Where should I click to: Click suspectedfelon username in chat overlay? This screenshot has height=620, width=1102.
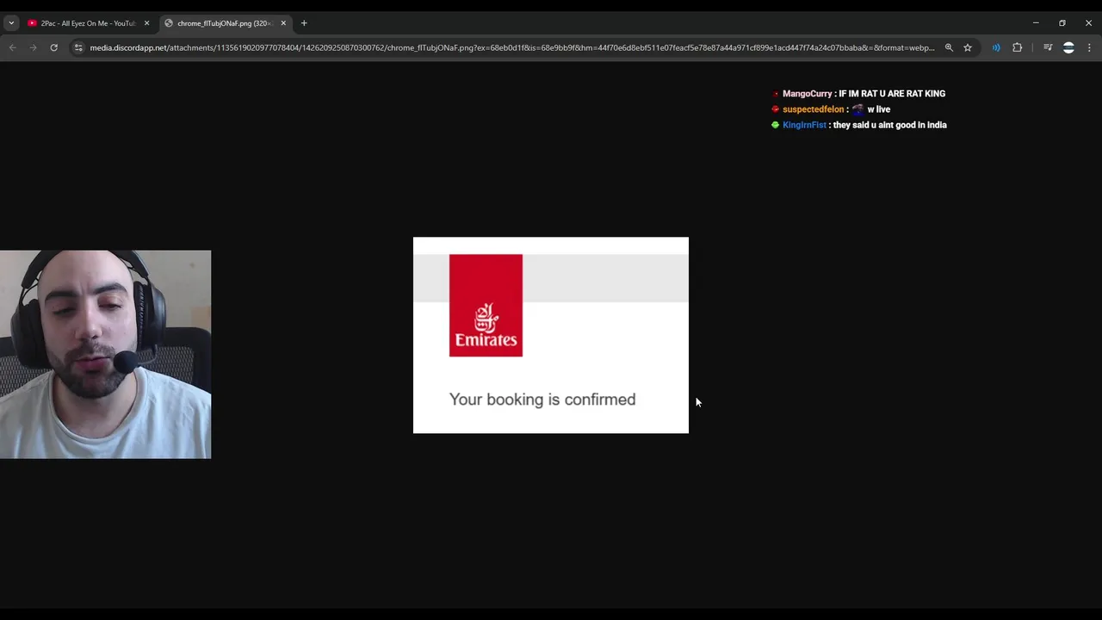[813, 109]
